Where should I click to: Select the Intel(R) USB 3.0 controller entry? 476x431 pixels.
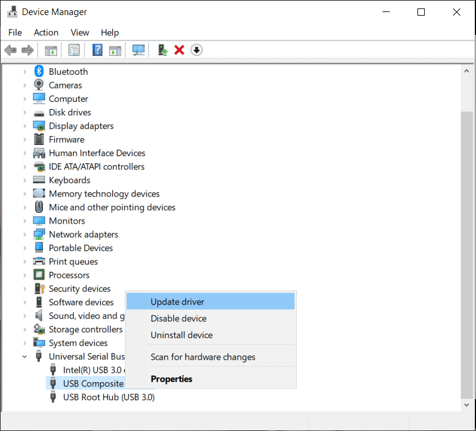point(94,370)
